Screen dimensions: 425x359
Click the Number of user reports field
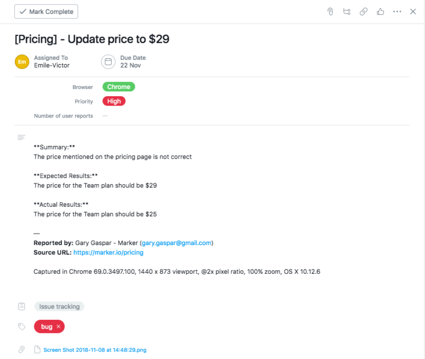pos(105,116)
